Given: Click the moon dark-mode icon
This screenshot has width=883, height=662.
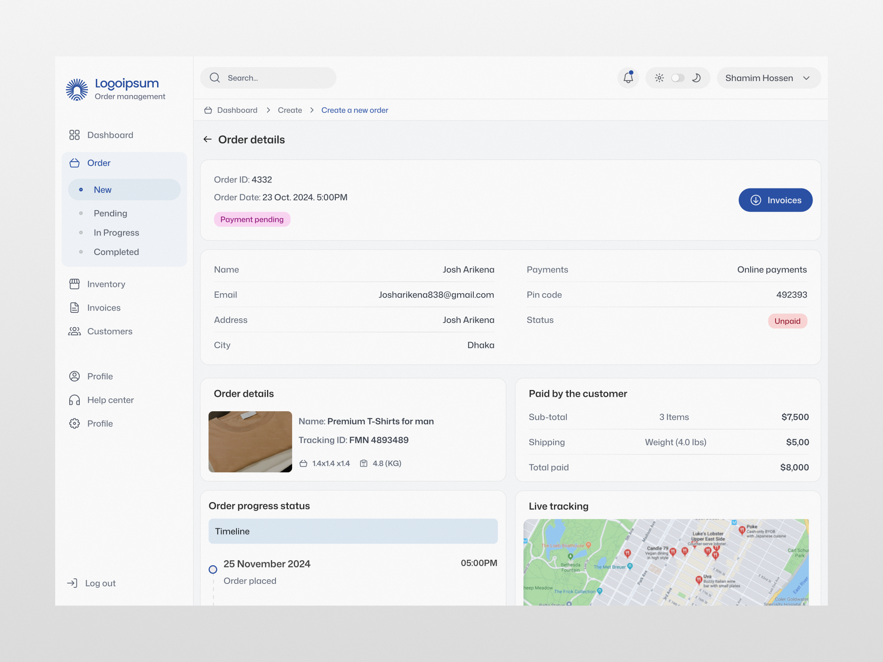Looking at the screenshot, I should (x=696, y=78).
